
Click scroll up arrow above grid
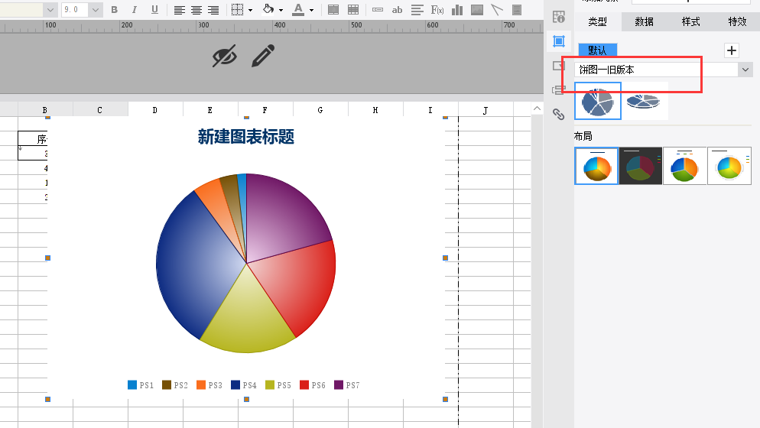click(537, 109)
